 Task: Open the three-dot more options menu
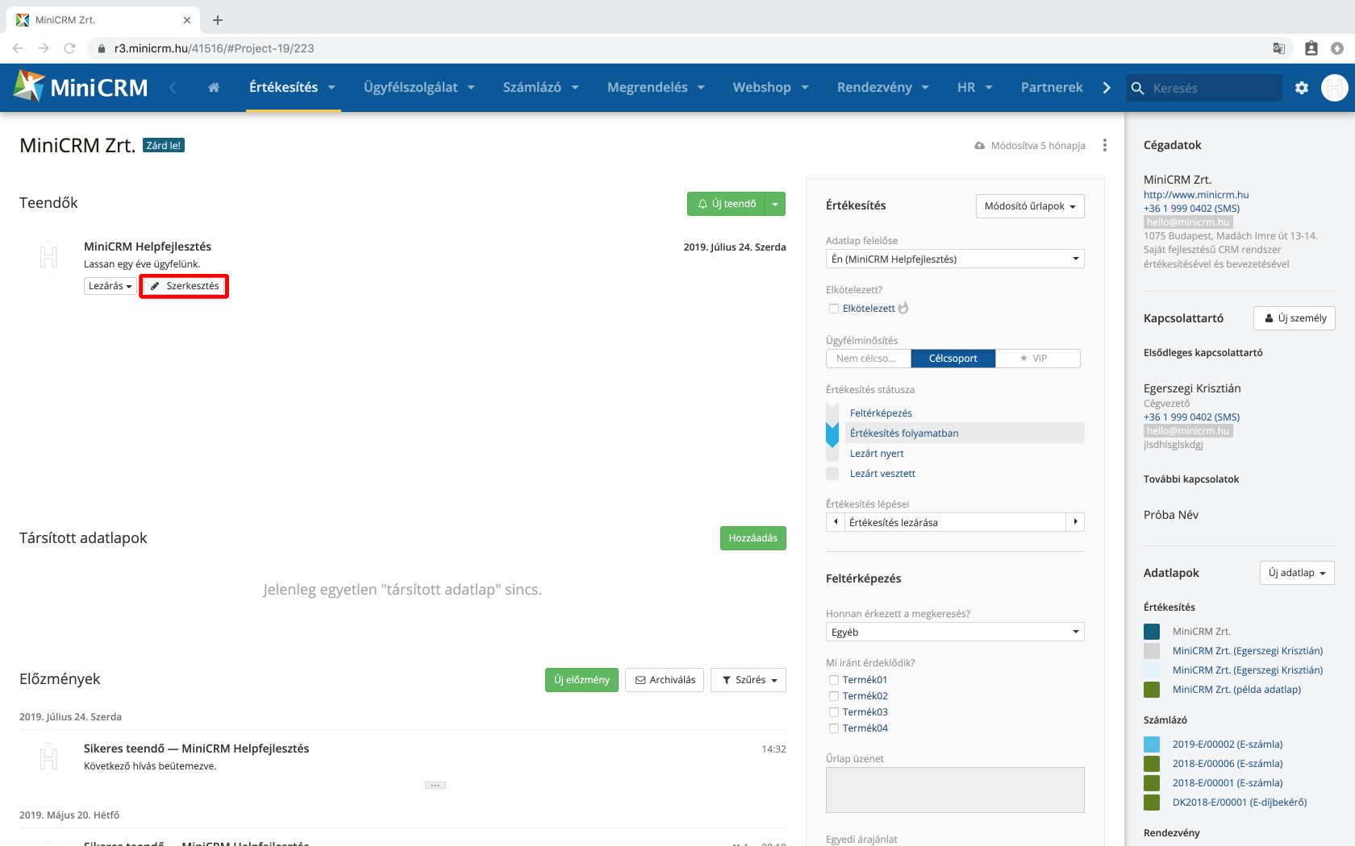[1105, 145]
